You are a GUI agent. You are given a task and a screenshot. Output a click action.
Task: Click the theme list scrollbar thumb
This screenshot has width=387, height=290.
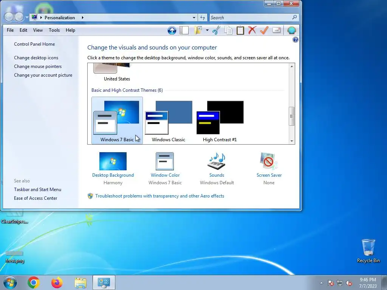point(292,116)
